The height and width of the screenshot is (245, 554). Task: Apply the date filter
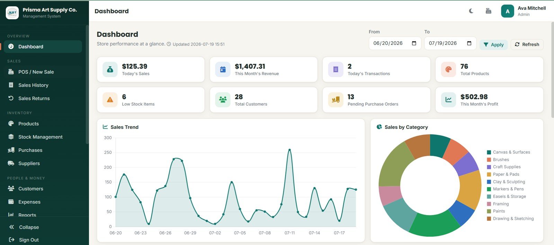494,45
